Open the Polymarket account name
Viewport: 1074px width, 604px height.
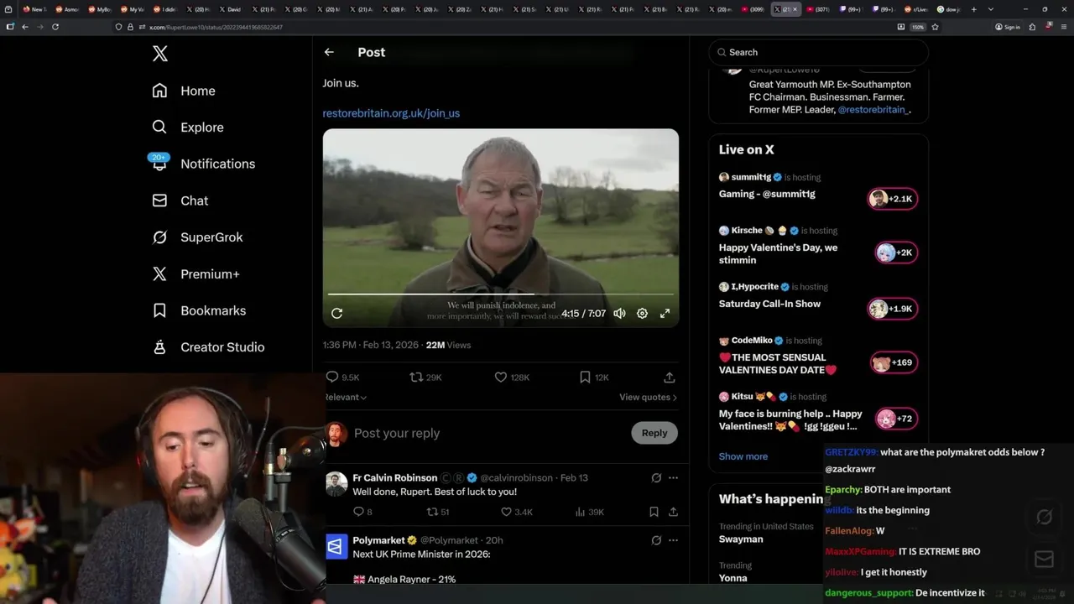tap(379, 540)
